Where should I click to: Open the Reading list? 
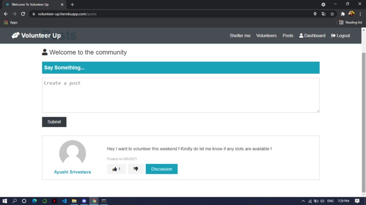click(x=351, y=22)
